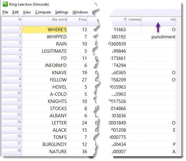This screenshot has width=186, height=161.
Task: Open the File menu
Action: [x=5, y=12]
